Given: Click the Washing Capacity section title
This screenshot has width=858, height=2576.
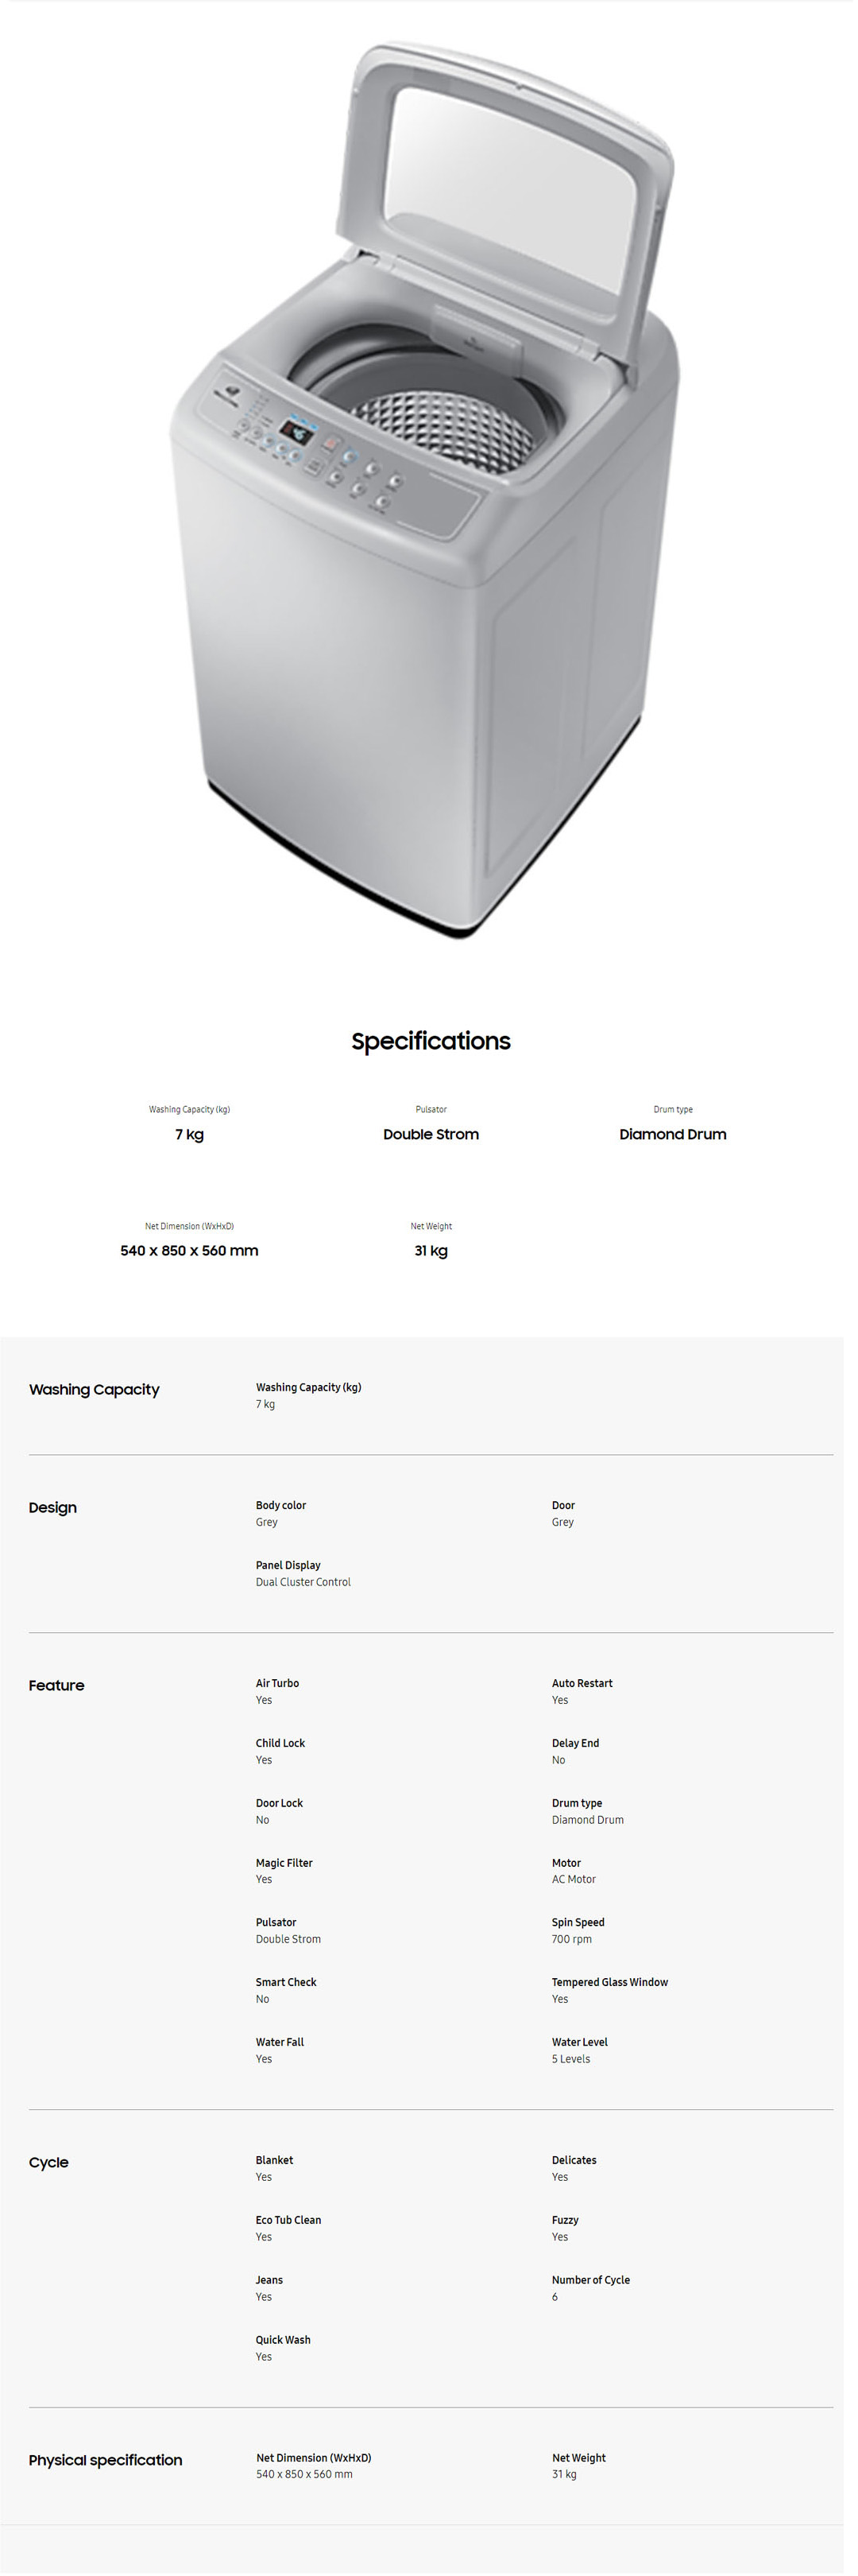Looking at the screenshot, I should 94,1389.
